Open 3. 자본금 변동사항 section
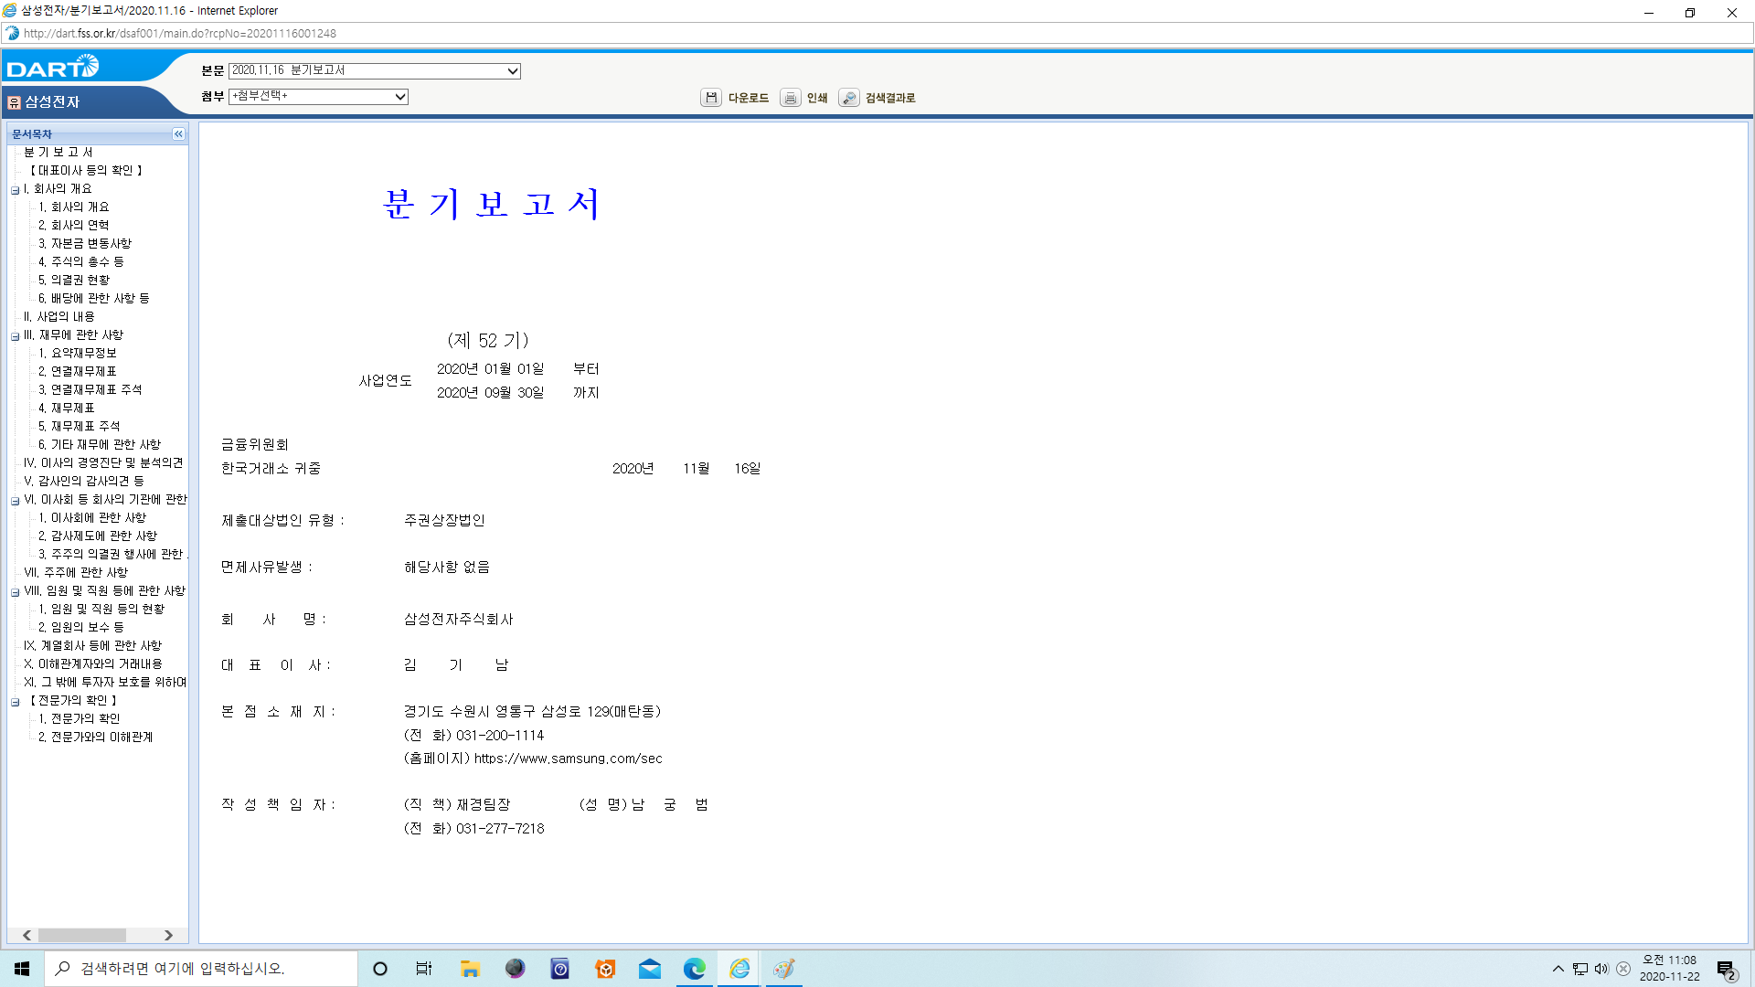This screenshot has height=987, width=1755. point(85,244)
